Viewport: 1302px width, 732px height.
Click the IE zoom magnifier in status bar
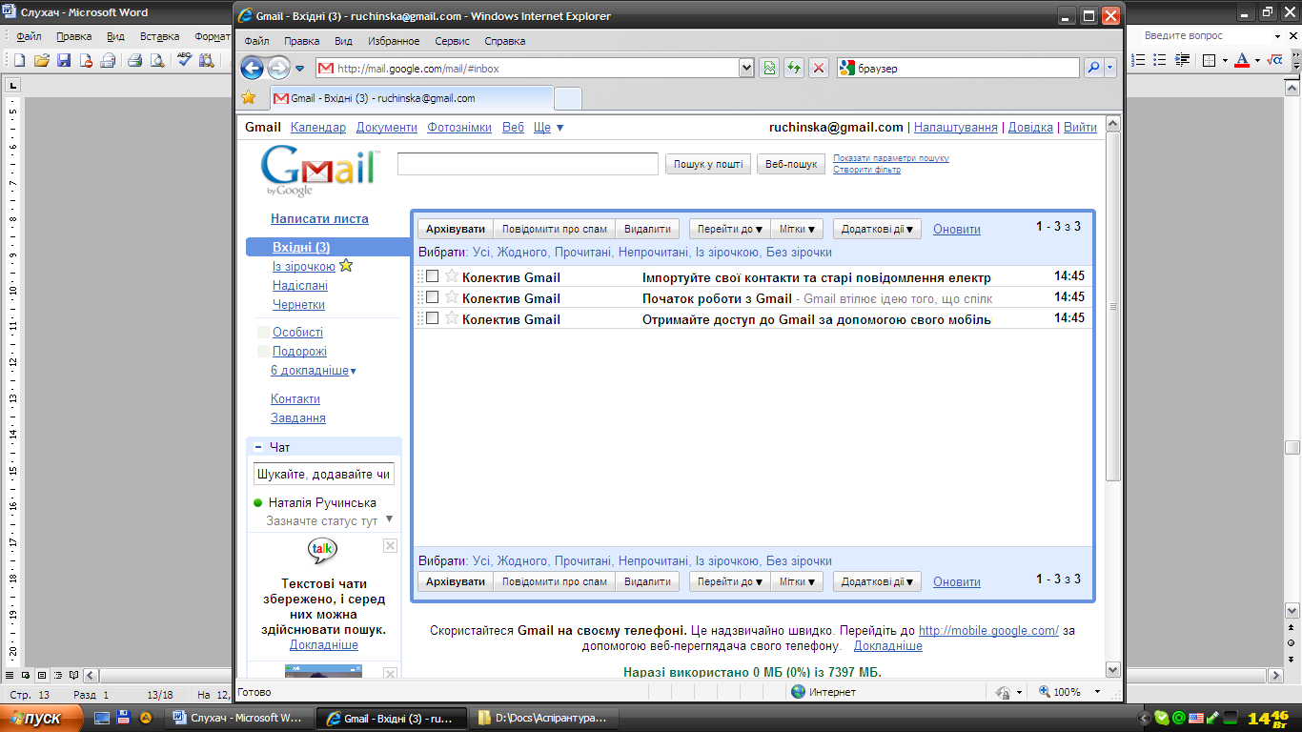click(1045, 692)
